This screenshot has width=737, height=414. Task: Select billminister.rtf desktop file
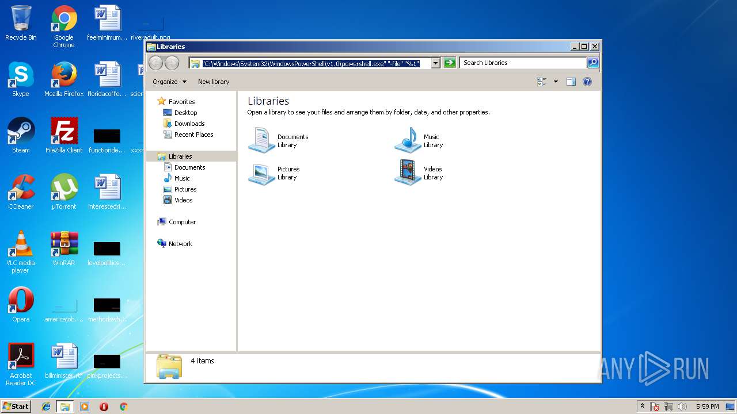coord(64,361)
